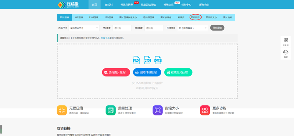Click the 开始压缩 button

[217, 28]
